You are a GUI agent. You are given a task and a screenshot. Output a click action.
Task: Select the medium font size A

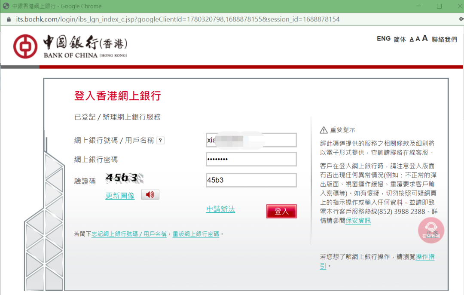coord(418,39)
